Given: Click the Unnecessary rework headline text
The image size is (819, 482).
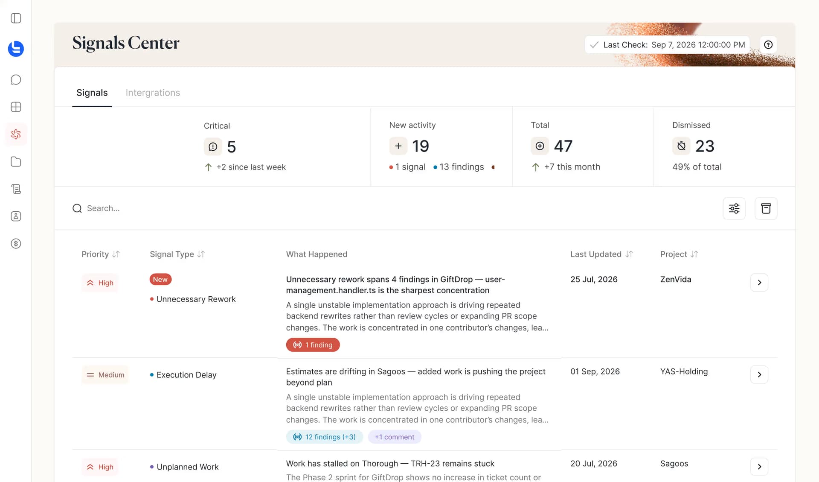Looking at the screenshot, I should (395, 285).
